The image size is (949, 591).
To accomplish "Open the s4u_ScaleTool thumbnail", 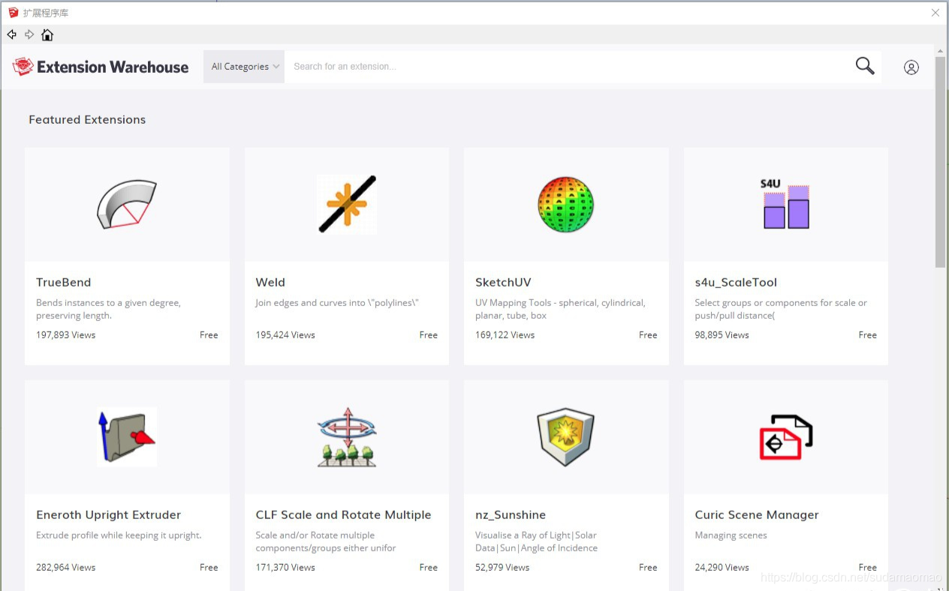I will [x=786, y=204].
